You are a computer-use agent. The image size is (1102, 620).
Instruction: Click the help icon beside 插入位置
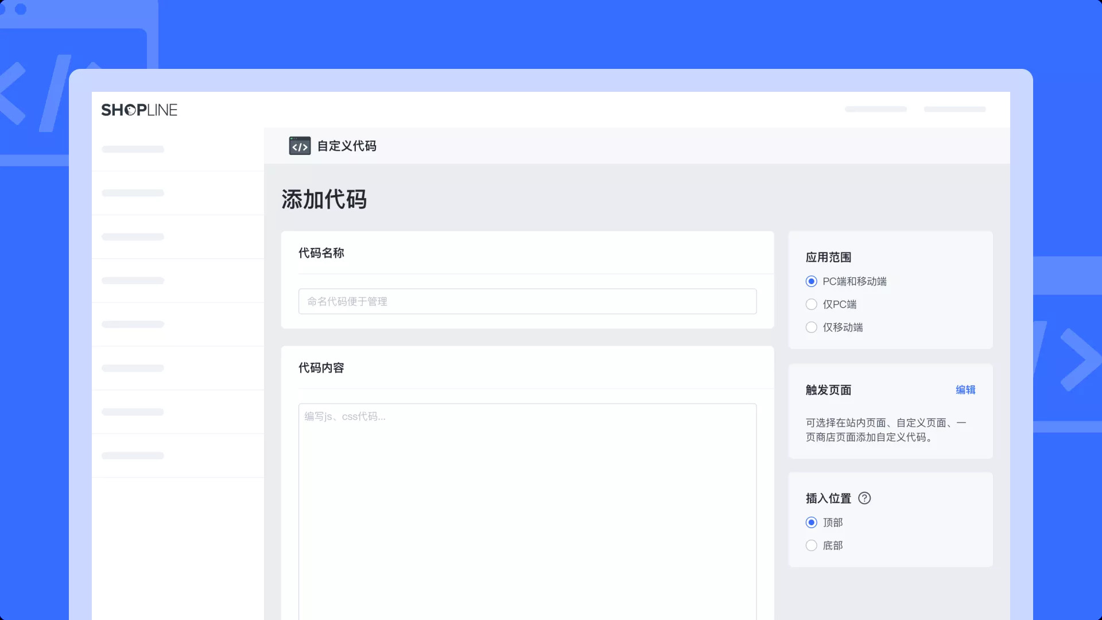point(864,498)
